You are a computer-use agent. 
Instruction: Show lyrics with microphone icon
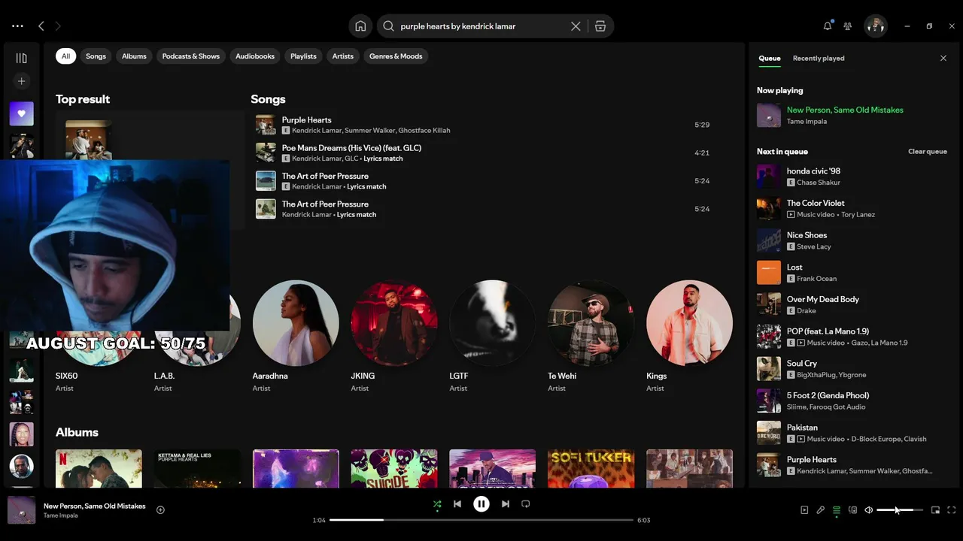click(x=821, y=510)
